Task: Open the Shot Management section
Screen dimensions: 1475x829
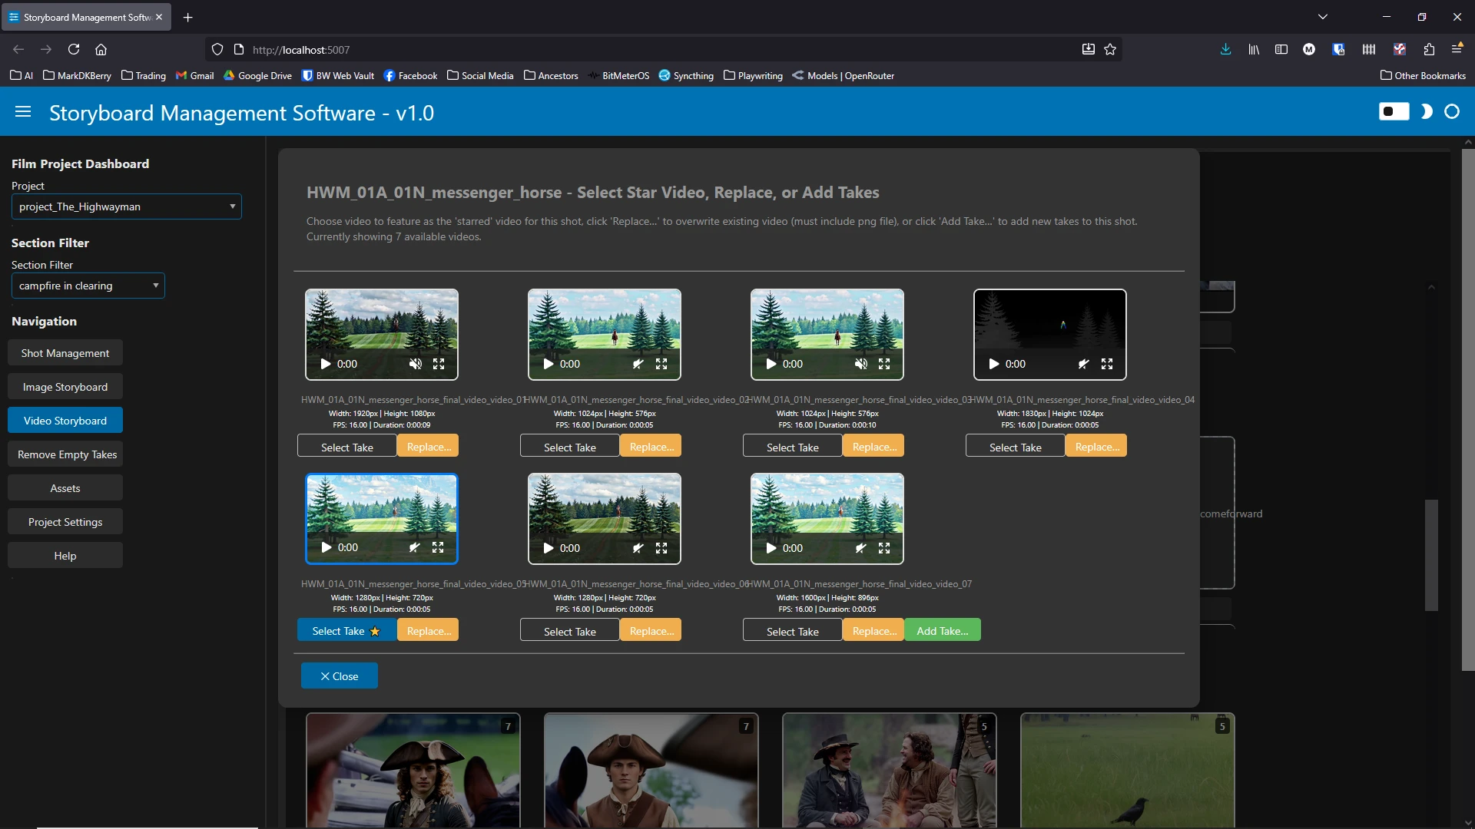Action: [x=65, y=352]
